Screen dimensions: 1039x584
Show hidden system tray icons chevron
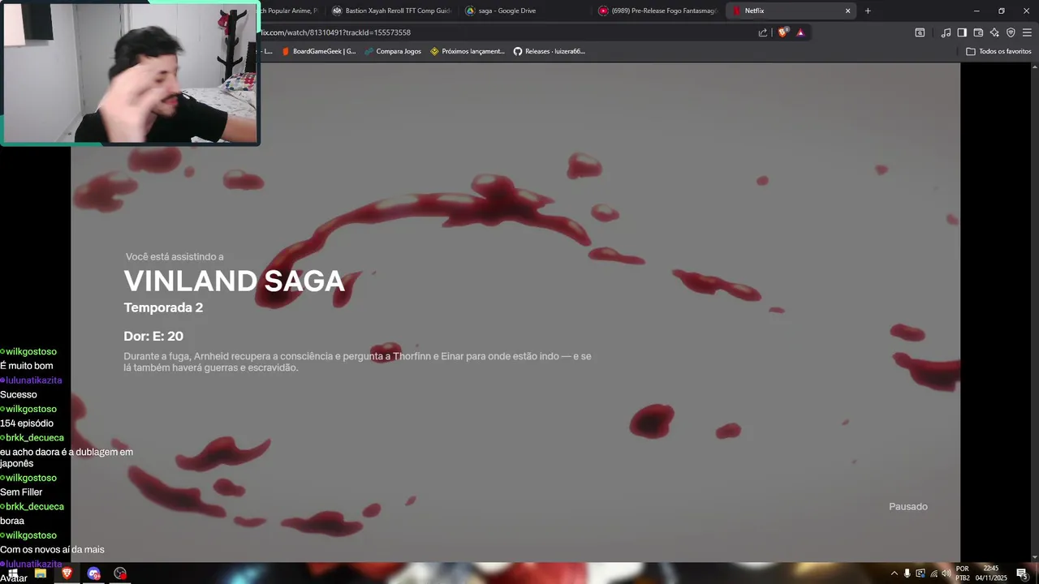(895, 573)
